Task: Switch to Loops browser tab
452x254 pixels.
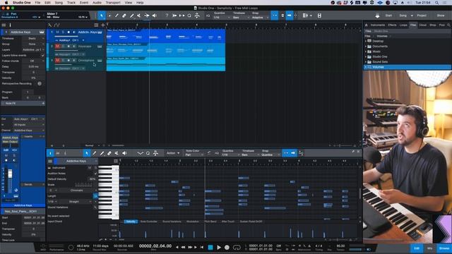Action: [x=403, y=25]
